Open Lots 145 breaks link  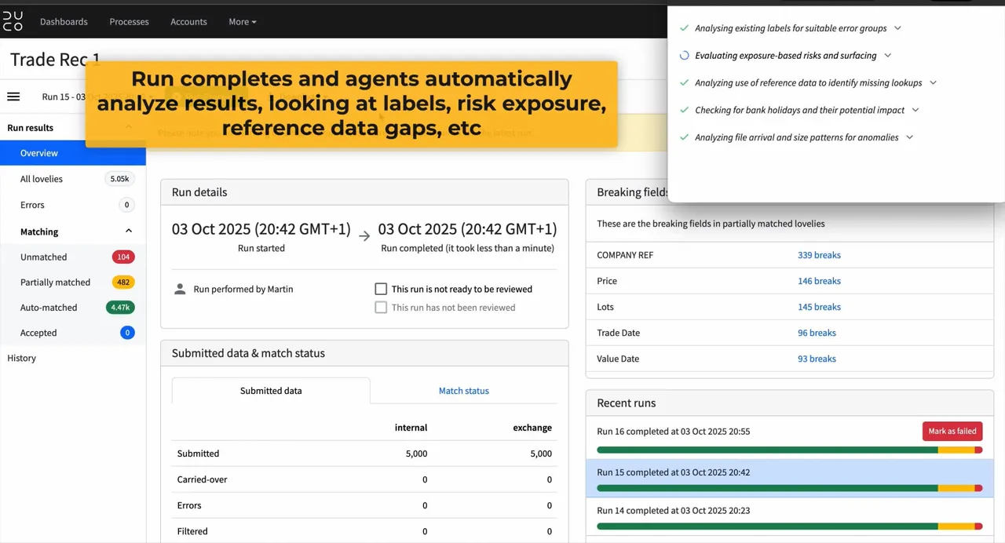tap(819, 307)
